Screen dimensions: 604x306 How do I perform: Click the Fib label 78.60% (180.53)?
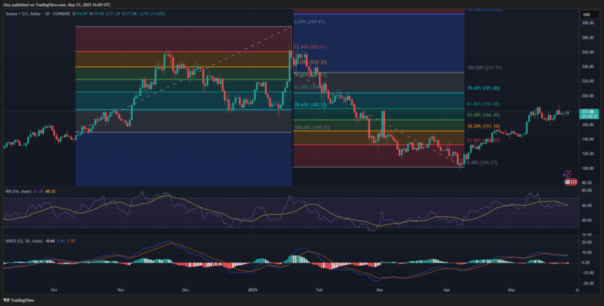(x=311, y=104)
